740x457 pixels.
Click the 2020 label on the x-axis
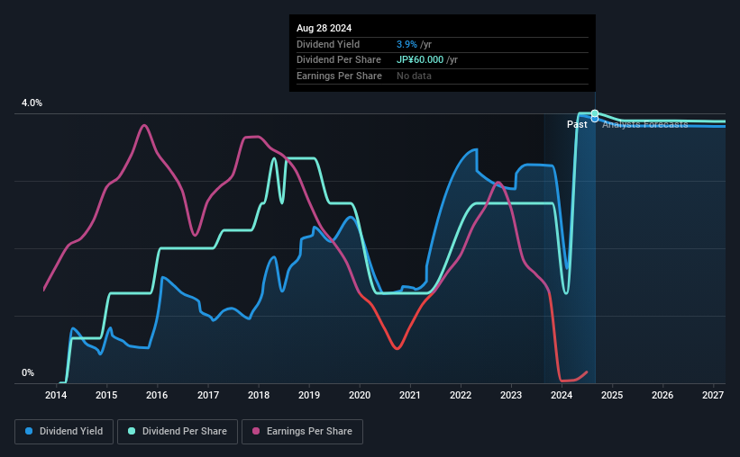click(x=360, y=395)
